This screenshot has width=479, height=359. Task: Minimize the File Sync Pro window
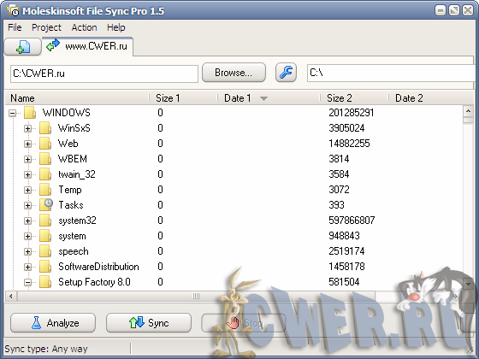(441, 10)
